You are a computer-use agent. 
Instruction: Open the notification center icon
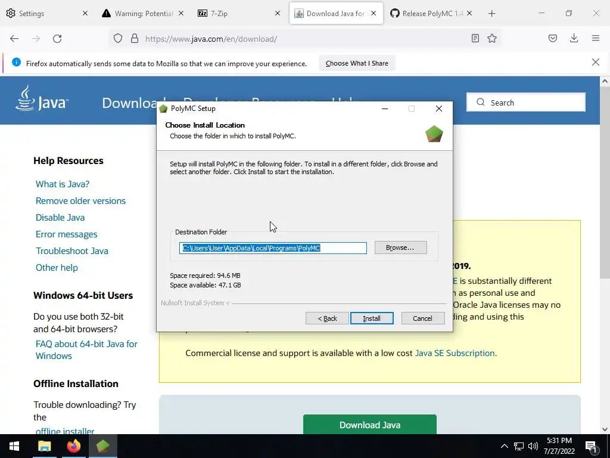pos(591,447)
